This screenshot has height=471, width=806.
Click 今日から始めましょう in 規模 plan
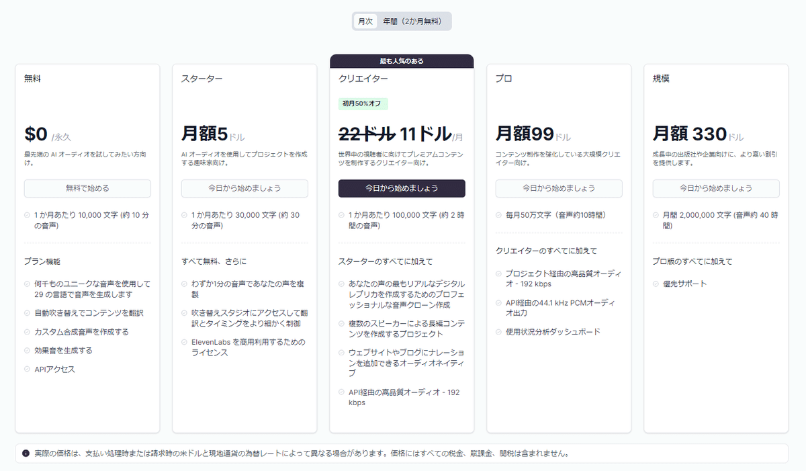point(716,188)
